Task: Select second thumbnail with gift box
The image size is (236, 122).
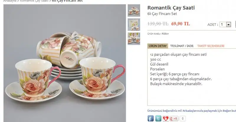Action: pyautogui.click(x=134, y=24)
